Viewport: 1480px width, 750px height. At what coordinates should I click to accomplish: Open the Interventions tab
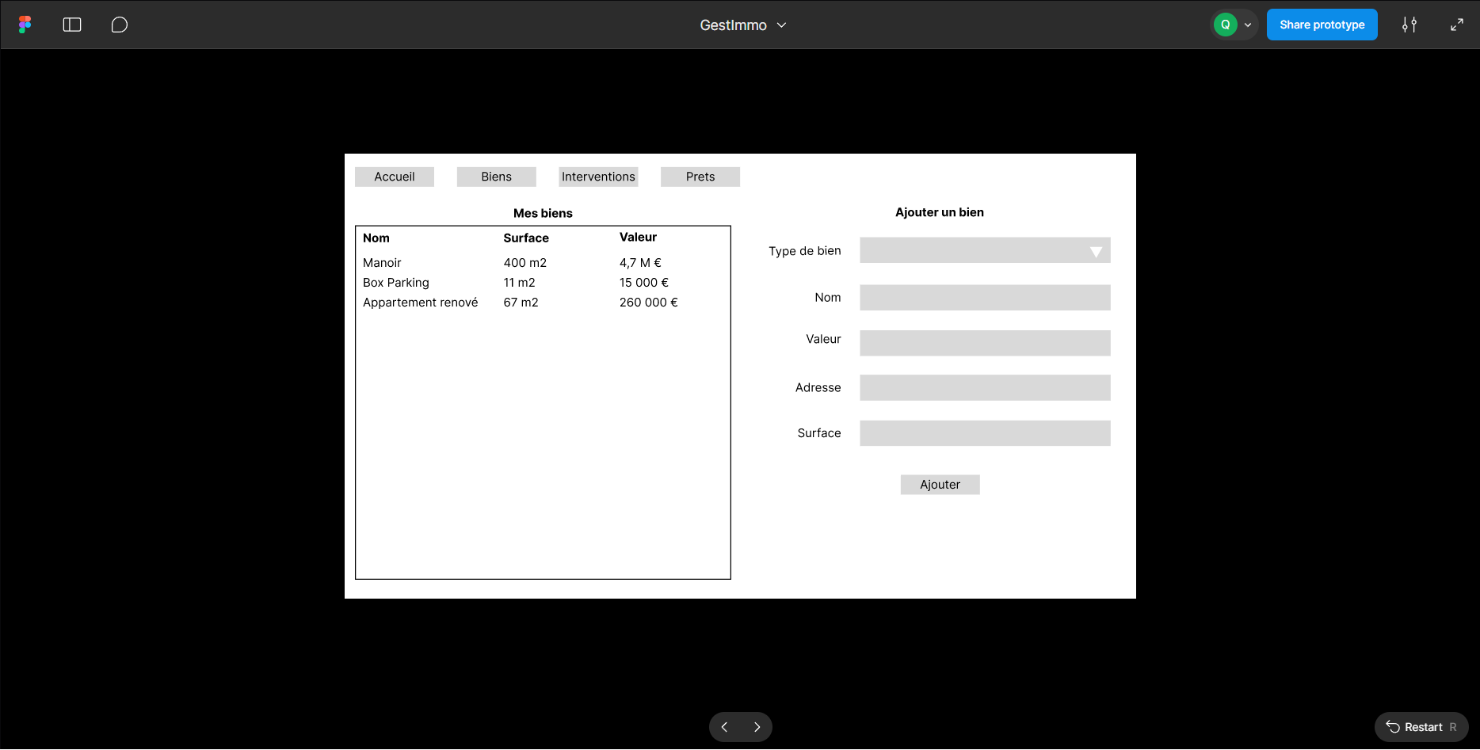click(598, 177)
